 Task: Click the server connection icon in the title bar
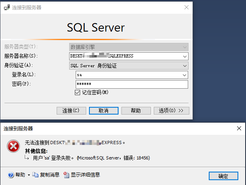pos(7,7)
